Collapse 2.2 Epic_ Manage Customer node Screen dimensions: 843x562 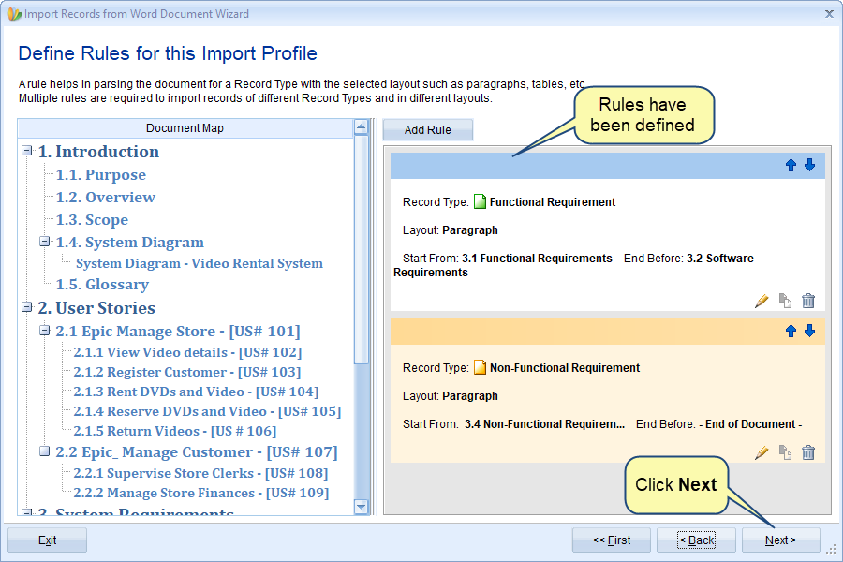tap(45, 451)
